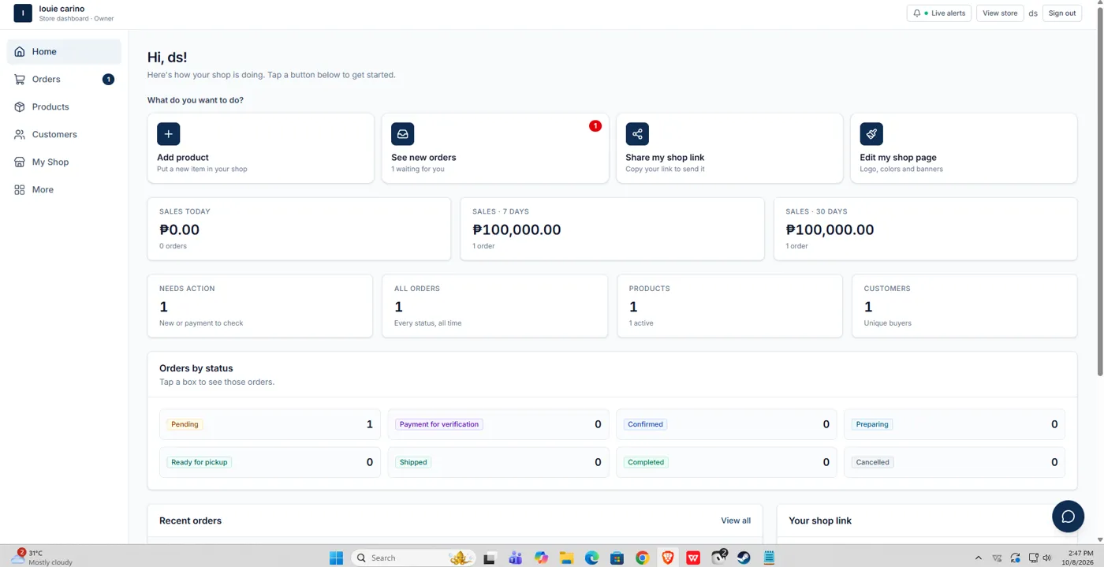Click the Share my shop link icon

pos(637,134)
